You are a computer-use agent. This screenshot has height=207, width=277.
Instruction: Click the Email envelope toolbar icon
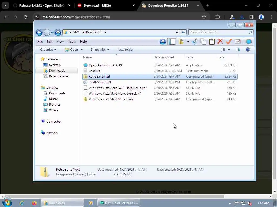(238, 42)
